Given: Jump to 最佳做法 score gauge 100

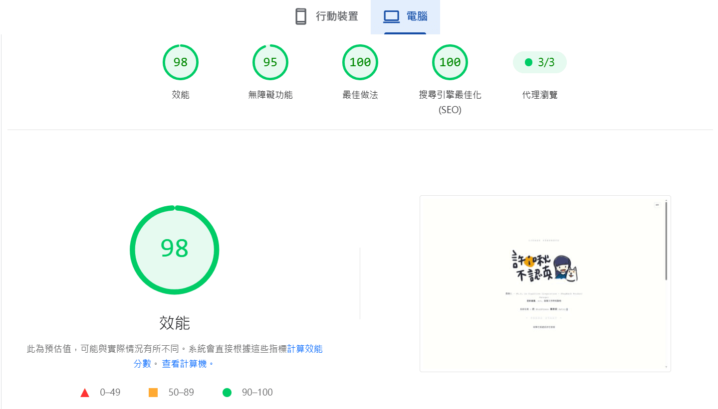Looking at the screenshot, I should tap(360, 62).
